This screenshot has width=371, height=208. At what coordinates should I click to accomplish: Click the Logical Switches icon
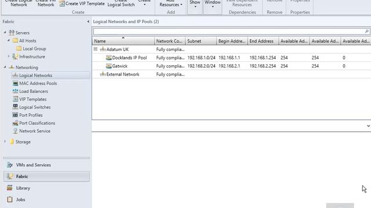(15, 107)
